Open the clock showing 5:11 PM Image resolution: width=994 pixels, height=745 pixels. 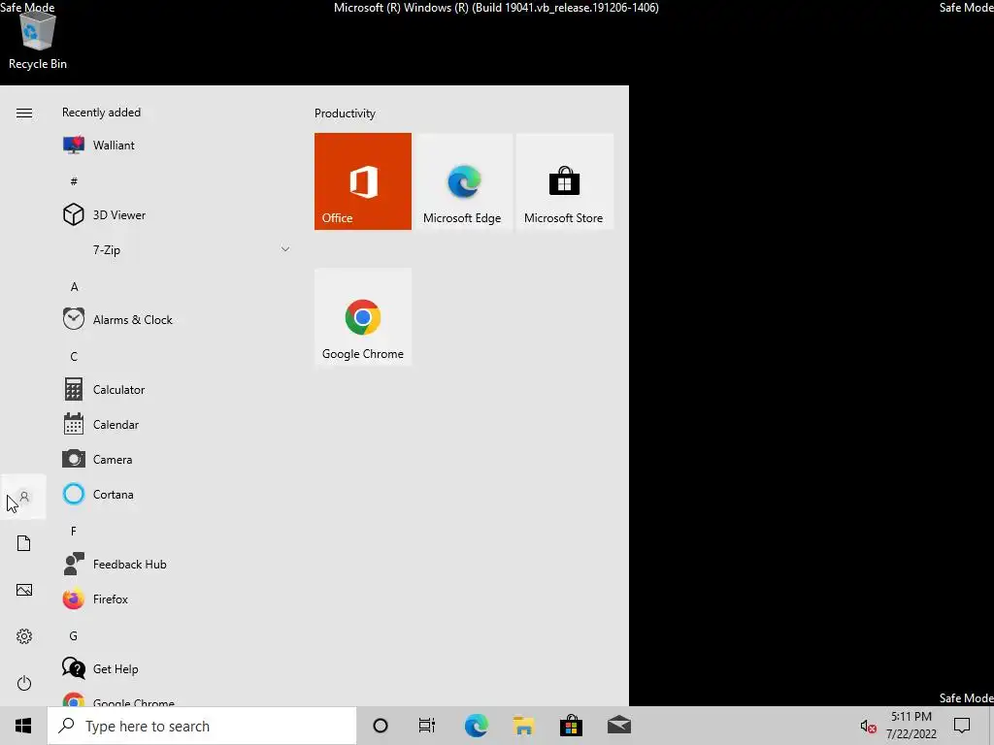(x=911, y=726)
